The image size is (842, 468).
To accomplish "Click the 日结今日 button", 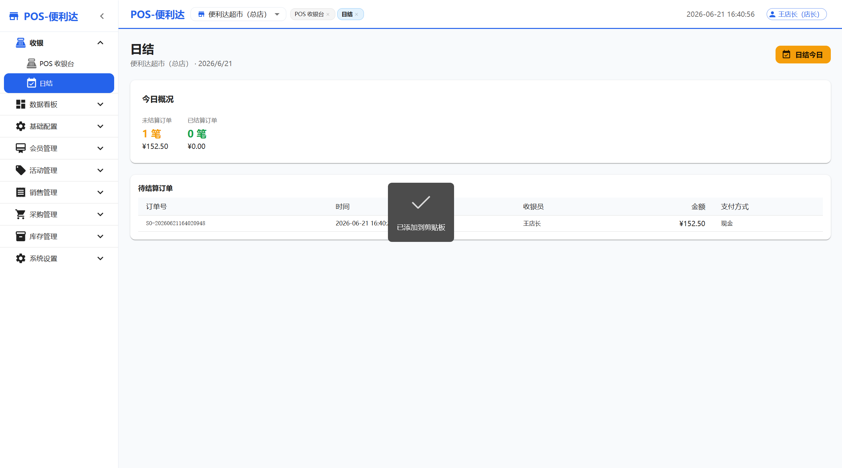I will (x=803, y=55).
